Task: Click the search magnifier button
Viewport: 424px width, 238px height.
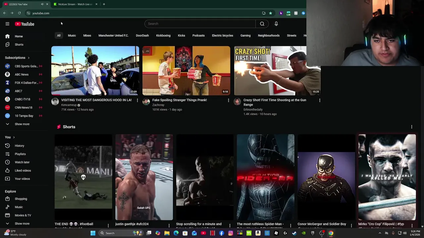Action: (x=262, y=24)
